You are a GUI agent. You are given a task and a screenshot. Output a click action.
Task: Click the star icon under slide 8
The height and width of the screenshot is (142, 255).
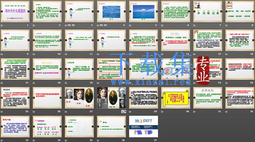(x=226, y=25)
